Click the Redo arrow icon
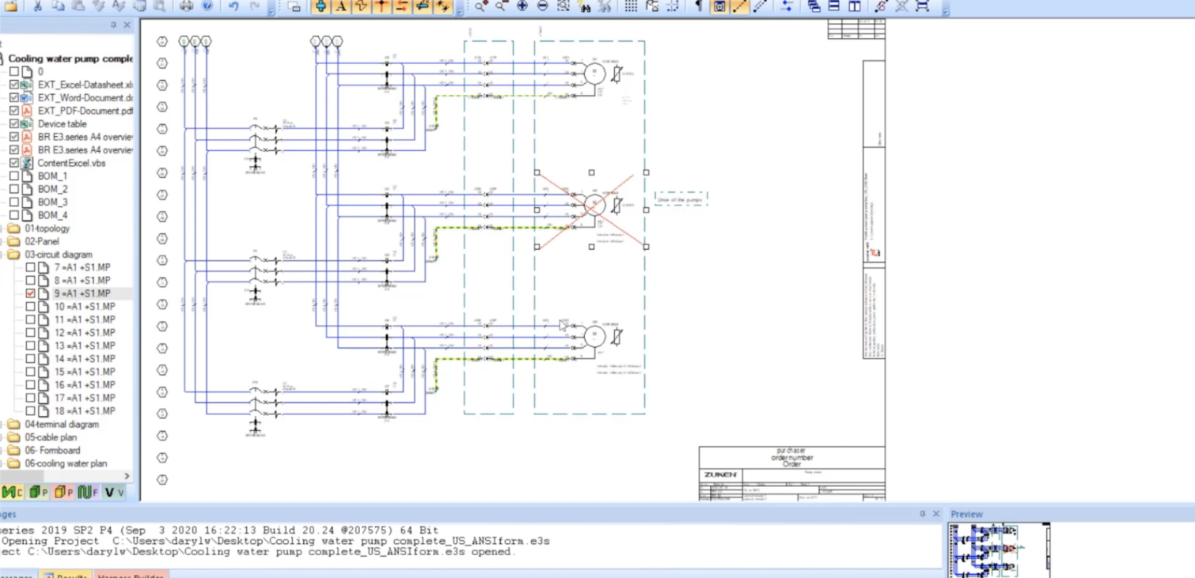The width and height of the screenshot is (1195, 578). [x=255, y=6]
